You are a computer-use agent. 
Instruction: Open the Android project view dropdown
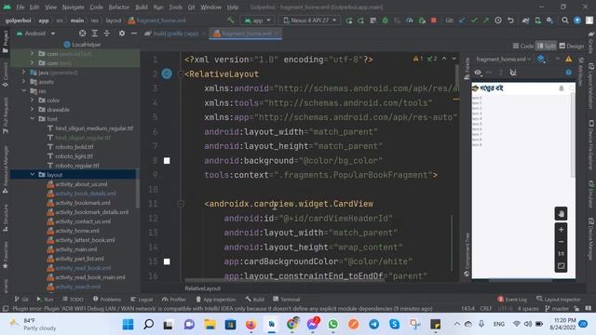[x=35, y=33]
